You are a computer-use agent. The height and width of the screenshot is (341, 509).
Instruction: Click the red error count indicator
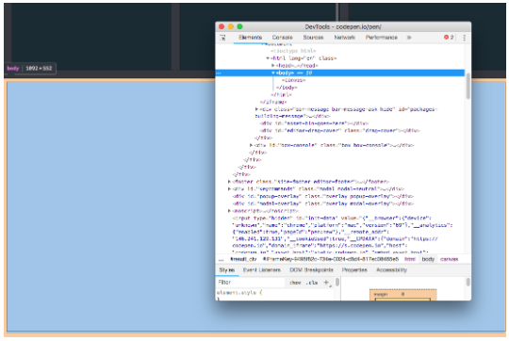449,38
